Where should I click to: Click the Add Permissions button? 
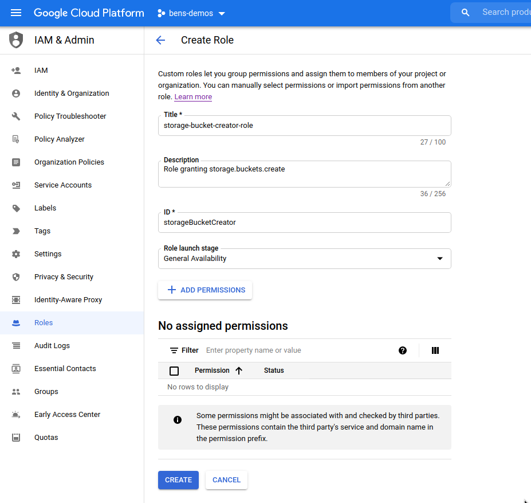click(205, 290)
